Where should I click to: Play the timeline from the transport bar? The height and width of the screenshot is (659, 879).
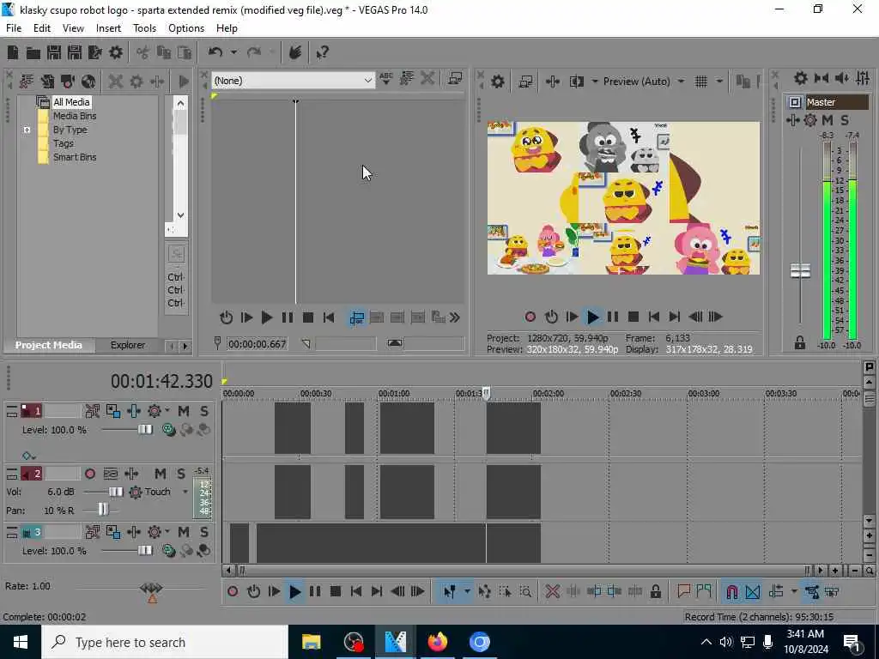(294, 592)
